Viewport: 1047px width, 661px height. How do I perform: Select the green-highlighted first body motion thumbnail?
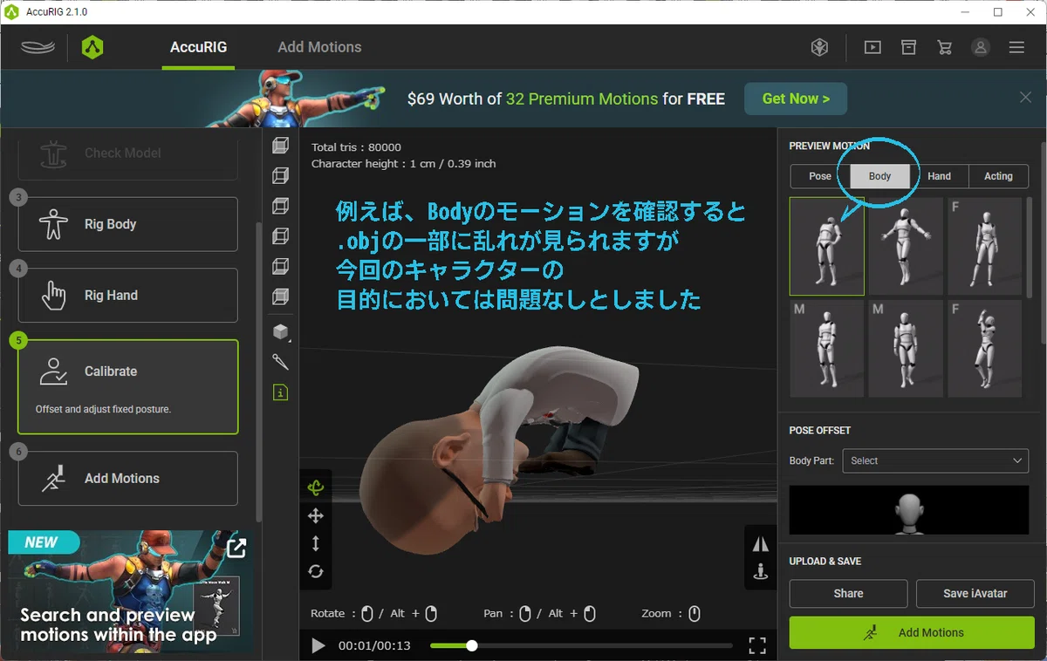click(827, 246)
